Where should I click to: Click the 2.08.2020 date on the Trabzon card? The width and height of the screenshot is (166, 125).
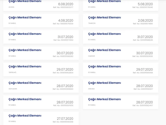click(x=145, y=20)
